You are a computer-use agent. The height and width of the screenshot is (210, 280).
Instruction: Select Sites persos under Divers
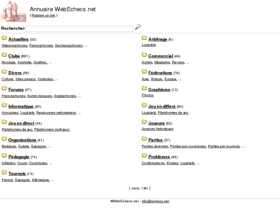pyautogui.click(x=25, y=79)
